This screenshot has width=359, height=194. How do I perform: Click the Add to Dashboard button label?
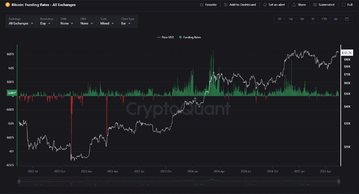click(243, 5)
